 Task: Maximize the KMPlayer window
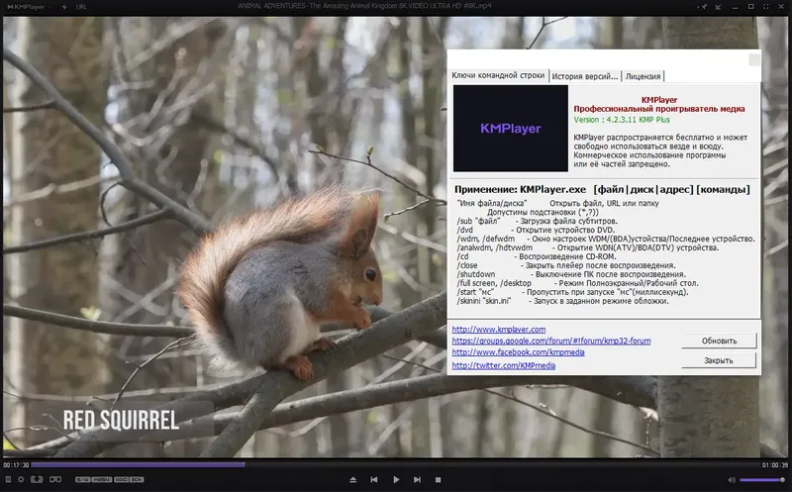tap(751, 7)
